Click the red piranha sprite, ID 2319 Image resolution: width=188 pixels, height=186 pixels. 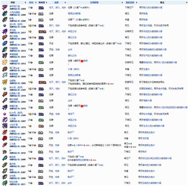(5, 95)
